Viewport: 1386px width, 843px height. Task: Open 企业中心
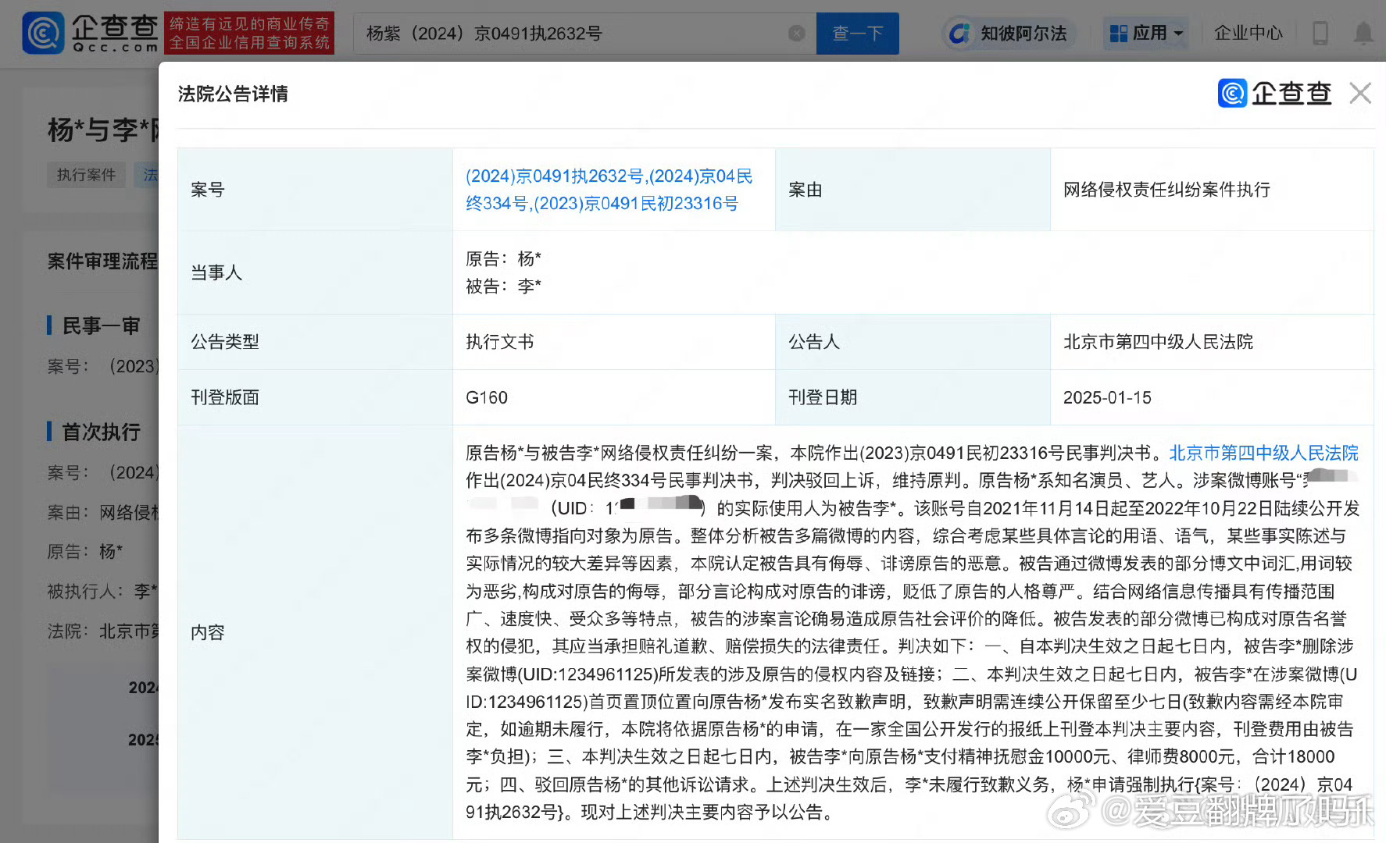pos(1248,33)
